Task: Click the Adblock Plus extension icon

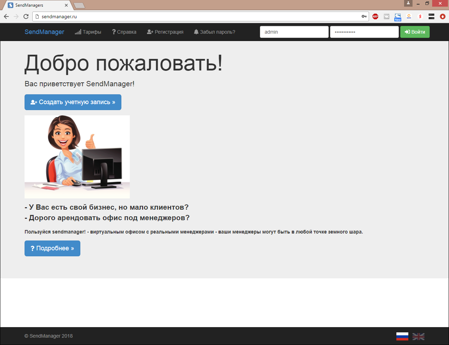Action: tap(375, 16)
